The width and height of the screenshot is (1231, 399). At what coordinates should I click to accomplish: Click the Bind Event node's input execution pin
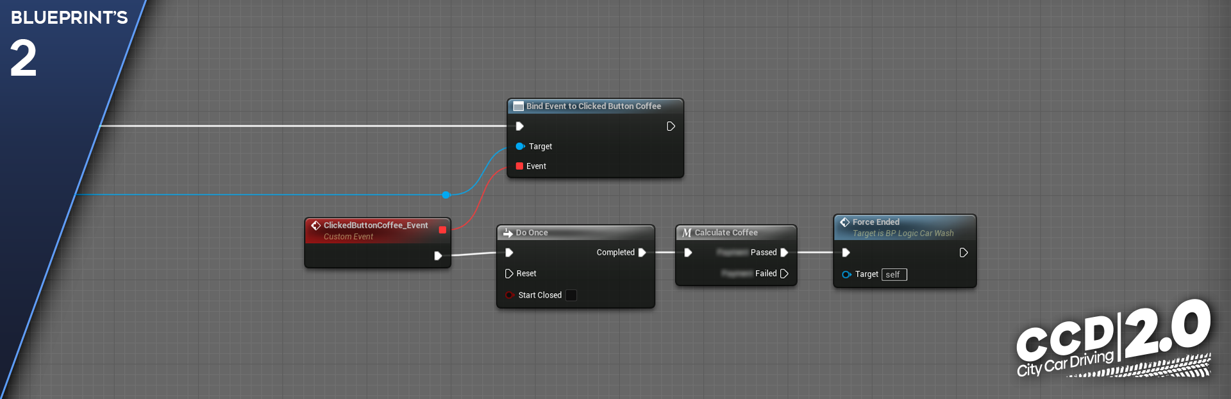point(520,126)
